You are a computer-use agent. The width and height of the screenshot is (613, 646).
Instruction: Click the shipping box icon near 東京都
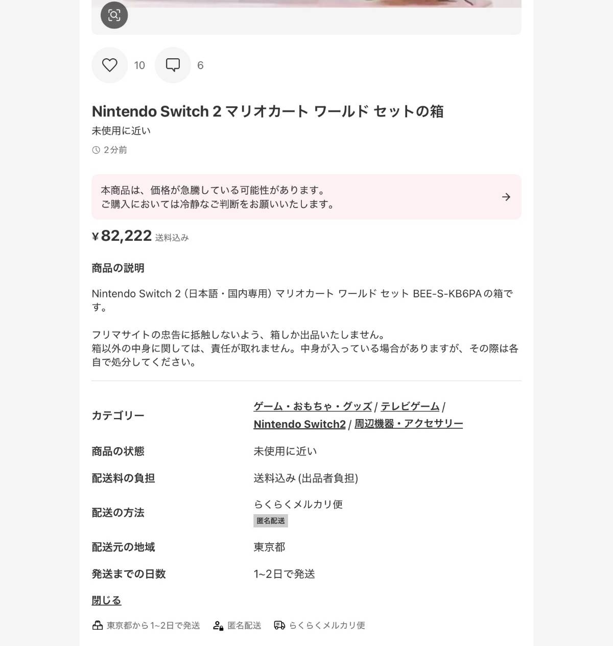point(98,625)
